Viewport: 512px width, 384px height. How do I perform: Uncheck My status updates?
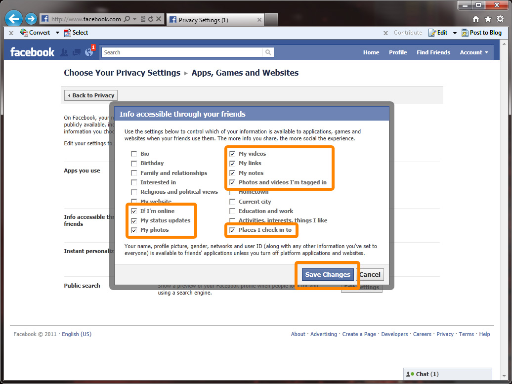point(134,221)
